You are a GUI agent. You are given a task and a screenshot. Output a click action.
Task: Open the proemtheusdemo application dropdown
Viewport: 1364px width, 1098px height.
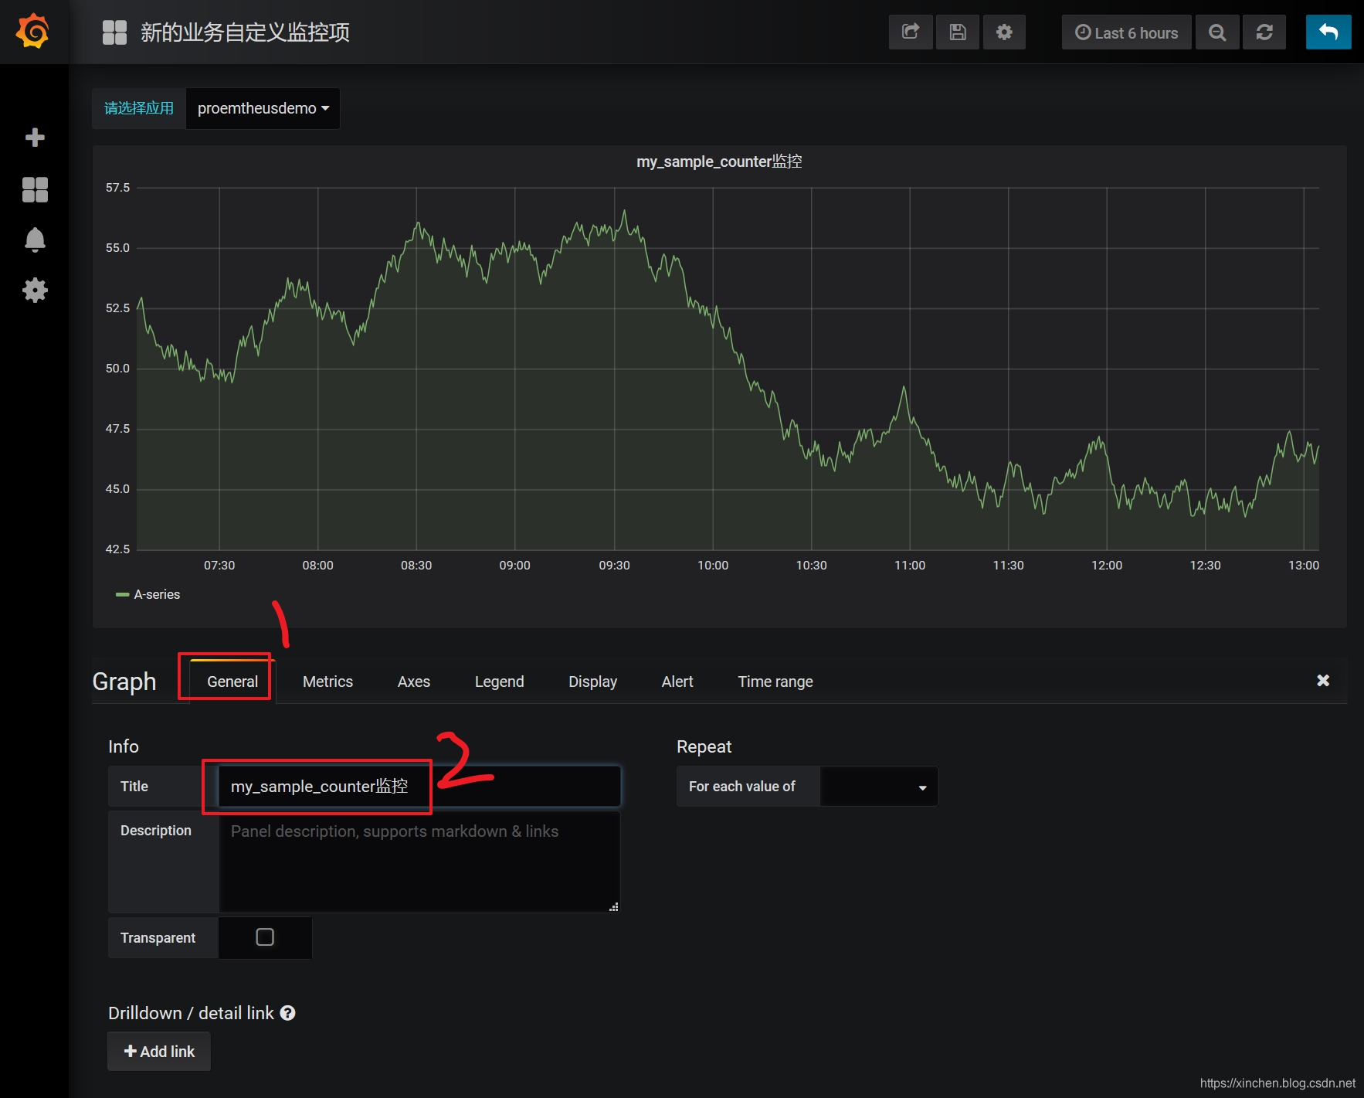[263, 108]
